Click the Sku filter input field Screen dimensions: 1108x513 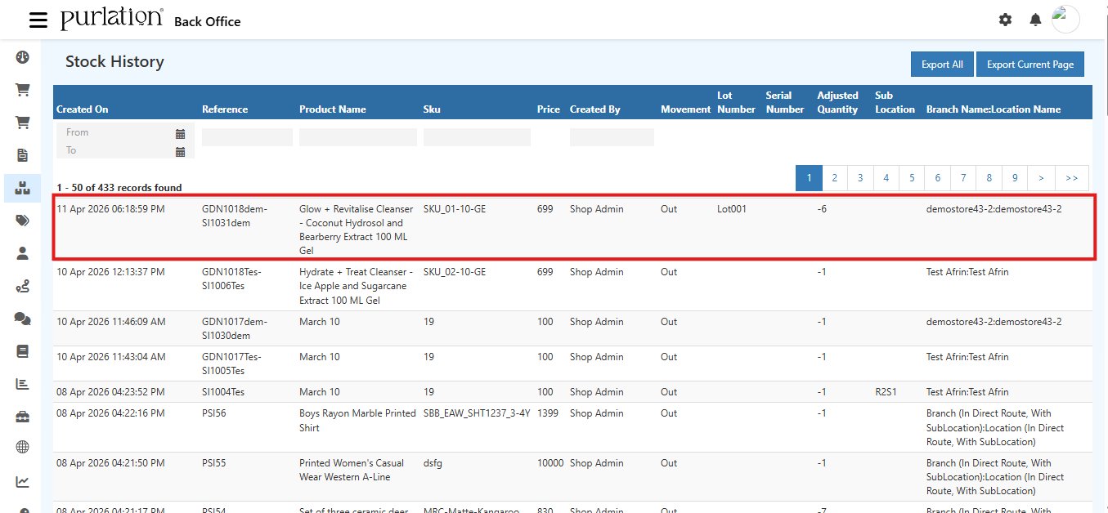pyautogui.click(x=476, y=136)
